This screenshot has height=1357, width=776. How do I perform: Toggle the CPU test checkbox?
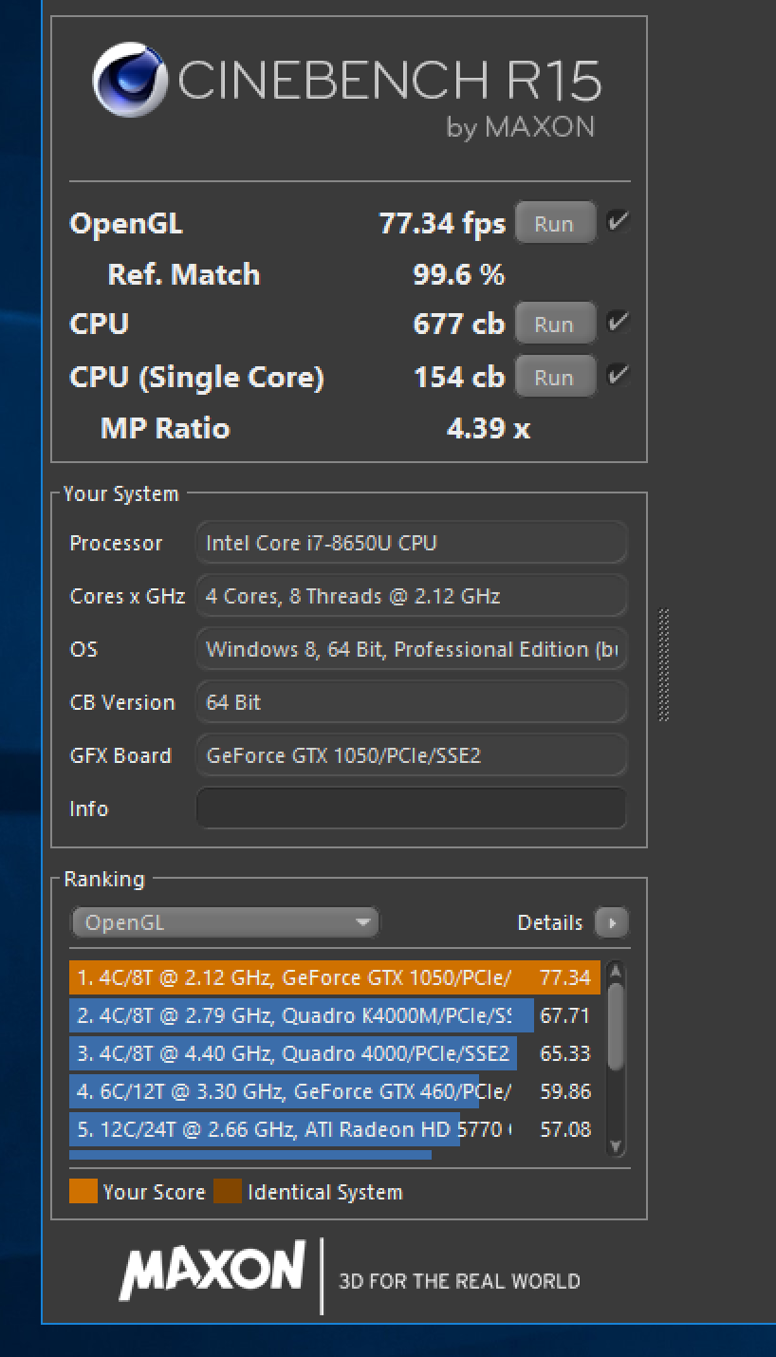pyautogui.click(x=619, y=323)
